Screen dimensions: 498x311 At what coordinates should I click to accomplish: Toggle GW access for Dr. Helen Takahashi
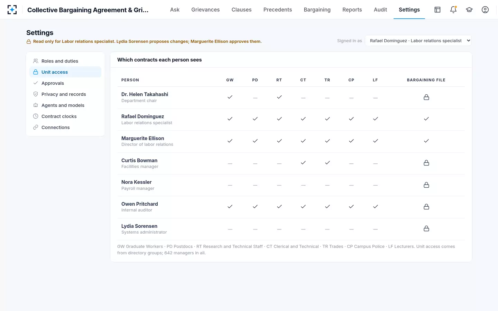230,97
